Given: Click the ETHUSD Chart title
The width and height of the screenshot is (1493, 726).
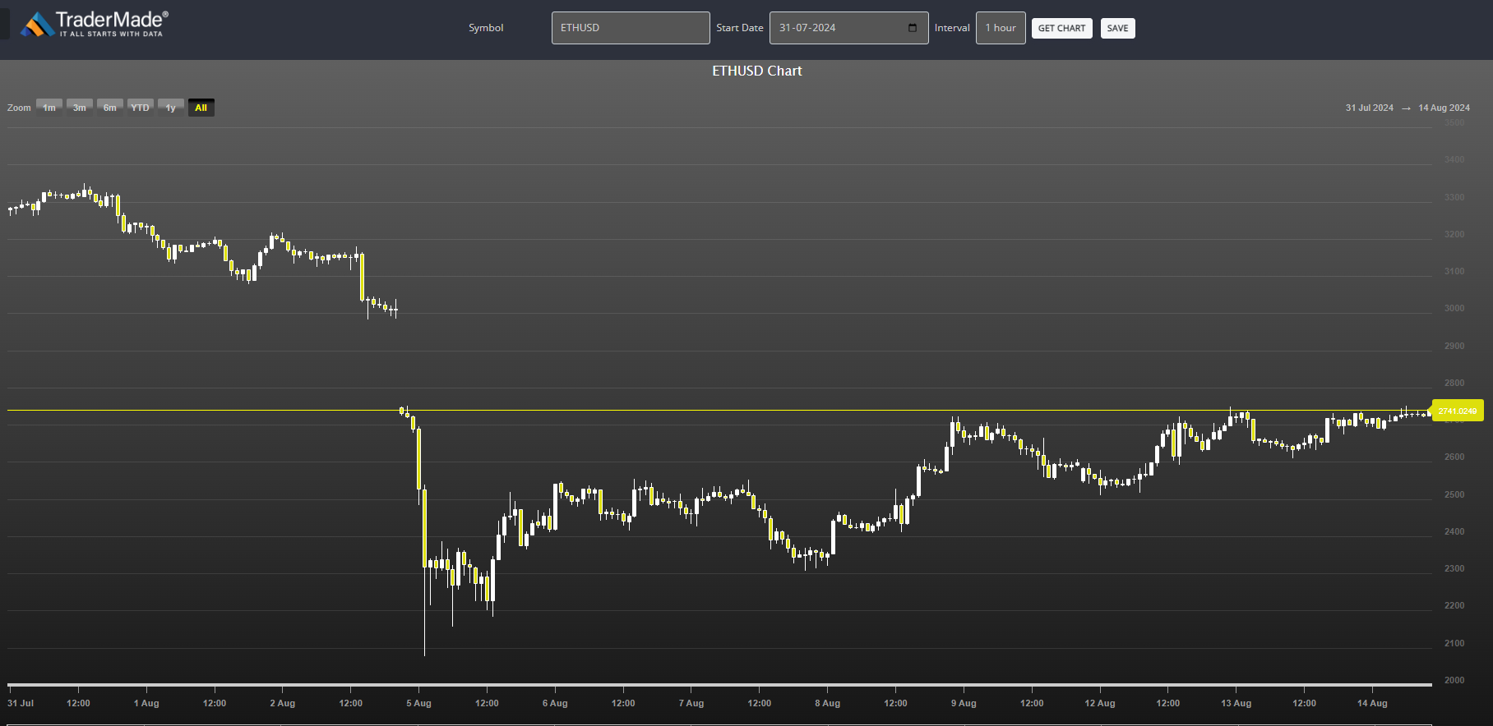Looking at the screenshot, I should 757,71.
